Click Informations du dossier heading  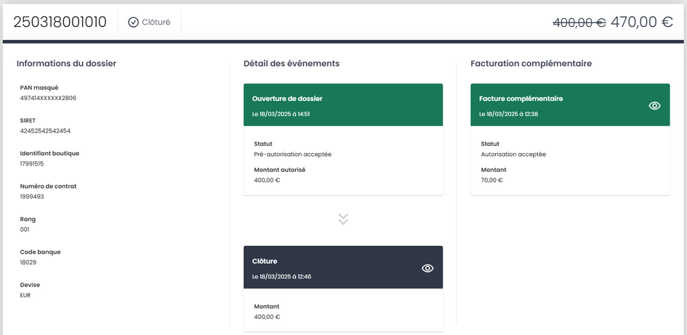67,63
